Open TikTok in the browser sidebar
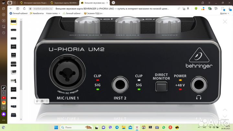Image resolution: width=233 pixels, height=131 pixels. (4, 88)
